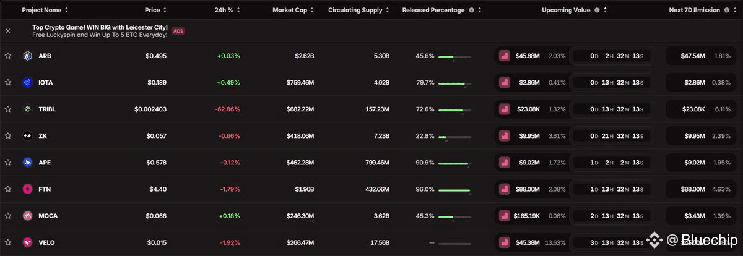Image resolution: width=743 pixels, height=256 pixels.
Task: Click the ZK token logo
Action: point(27,135)
